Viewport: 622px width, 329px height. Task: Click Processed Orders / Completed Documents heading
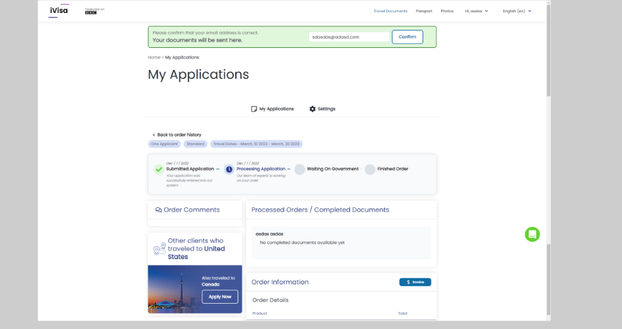[320, 210]
